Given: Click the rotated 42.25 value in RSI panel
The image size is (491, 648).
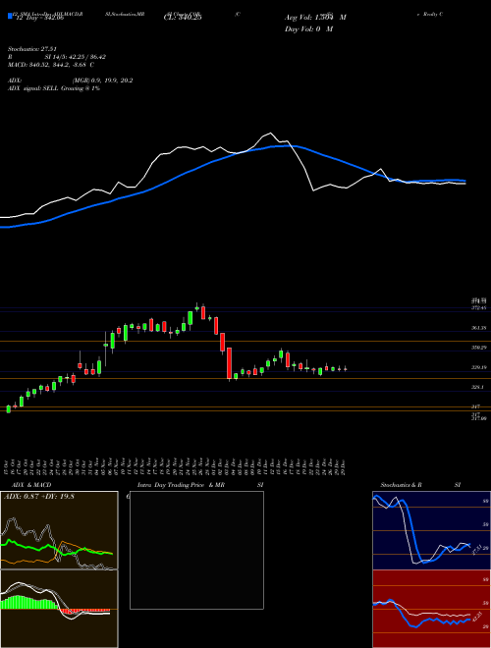Looking at the screenshot, I should coord(475,617).
